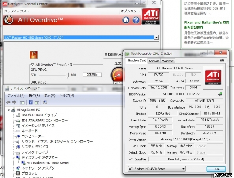The height and width of the screenshot is (178, 234).
Task: Select ディスク ドライブ tree item
Action: click(35, 152)
